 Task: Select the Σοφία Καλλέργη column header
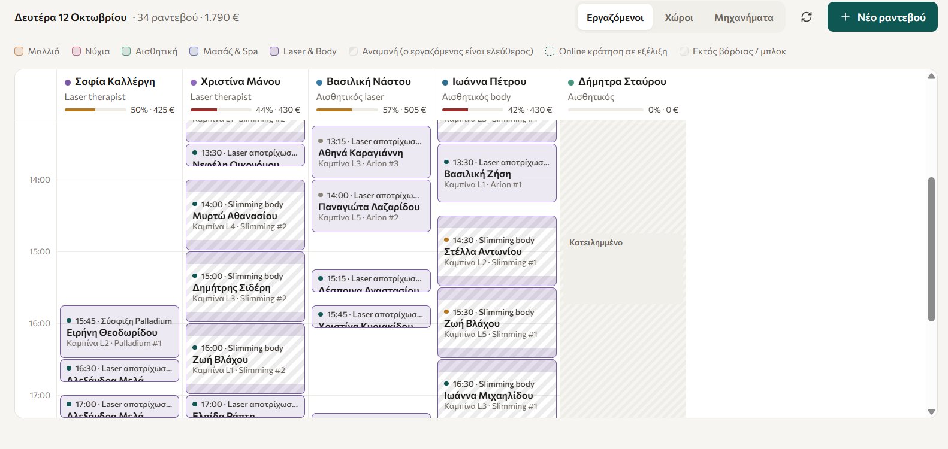pos(120,95)
